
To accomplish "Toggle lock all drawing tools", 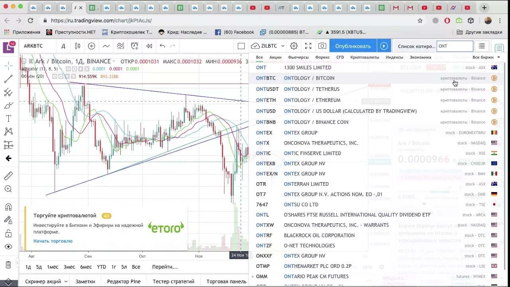I will click(x=8, y=233).
